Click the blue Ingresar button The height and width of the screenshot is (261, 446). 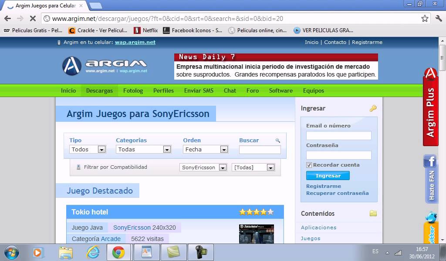tap(328, 176)
